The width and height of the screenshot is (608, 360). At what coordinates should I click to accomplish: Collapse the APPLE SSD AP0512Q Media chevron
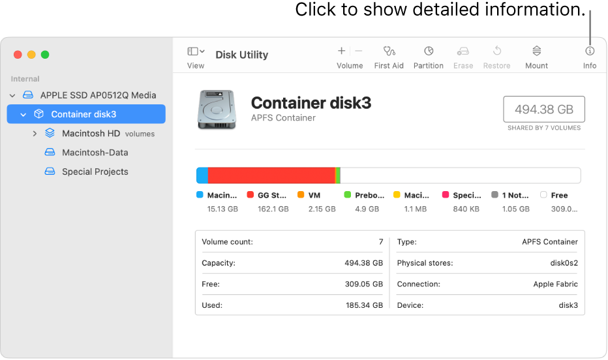pyautogui.click(x=12, y=95)
